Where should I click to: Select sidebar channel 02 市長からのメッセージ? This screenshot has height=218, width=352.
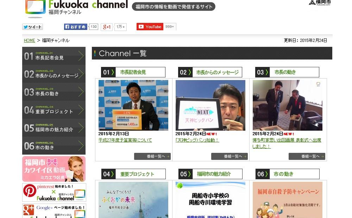[x=54, y=74]
